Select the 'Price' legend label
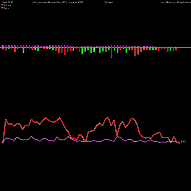The image size is (191, 191). point(6,8)
